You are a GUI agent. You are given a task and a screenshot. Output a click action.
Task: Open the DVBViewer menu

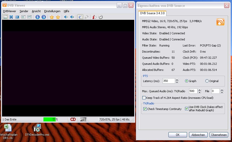coord(9,11)
